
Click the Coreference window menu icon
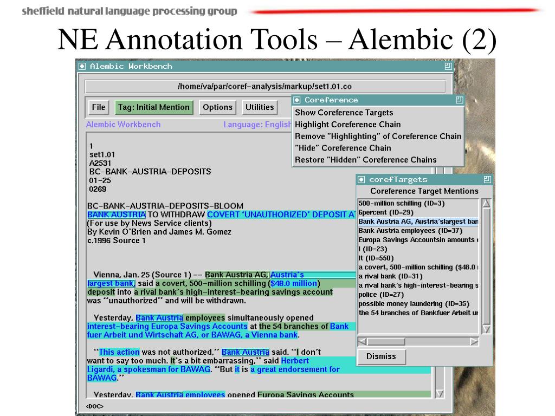[x=297, y=100]
